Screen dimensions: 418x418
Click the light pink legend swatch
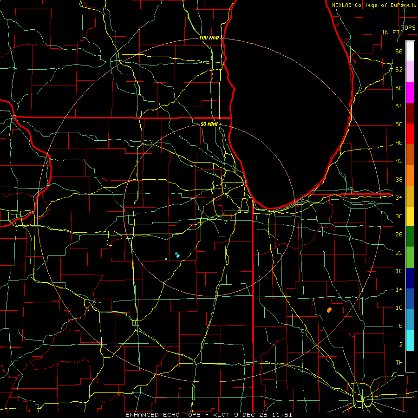[410, 72]
